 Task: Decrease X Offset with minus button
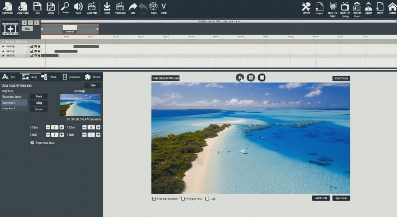[x=48, y=127]
